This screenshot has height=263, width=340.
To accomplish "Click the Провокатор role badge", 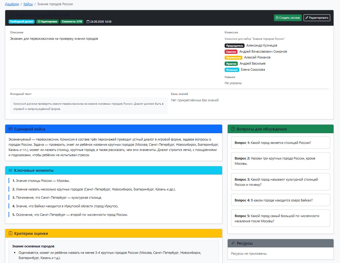I will 233,58.
